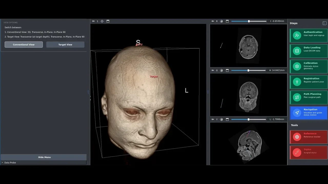Image resolution: width=328 pixels, height=184 pixels.
Task: Click the 'I: -0.6530mm' offset value
Action: [277, 21]
